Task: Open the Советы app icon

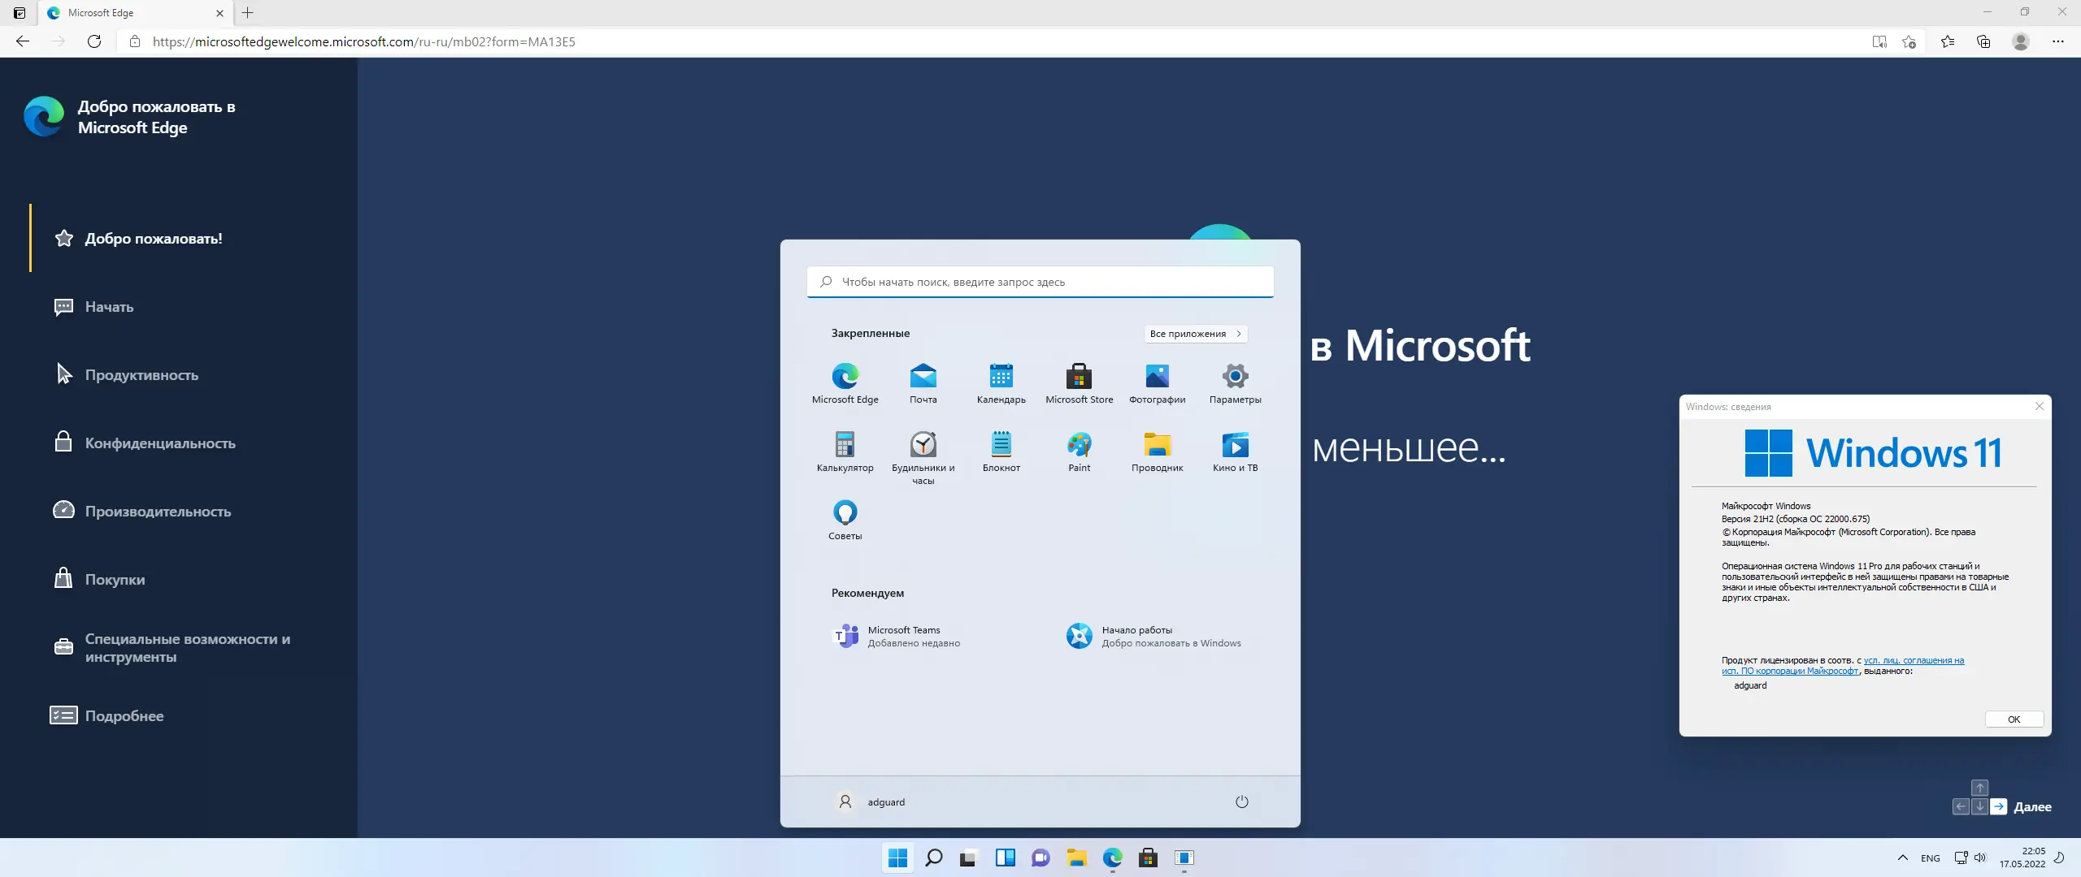Action: coord(845,514)
